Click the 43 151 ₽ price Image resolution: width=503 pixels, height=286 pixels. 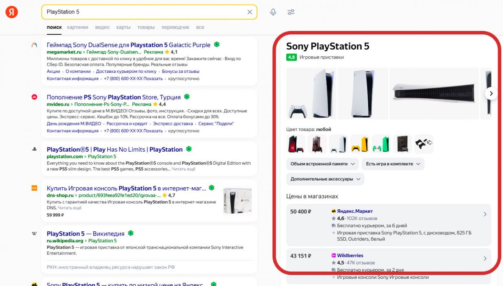[x=301, y=256]
